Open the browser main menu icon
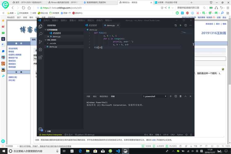The image size is (231, 154). [x=228, y=8]
